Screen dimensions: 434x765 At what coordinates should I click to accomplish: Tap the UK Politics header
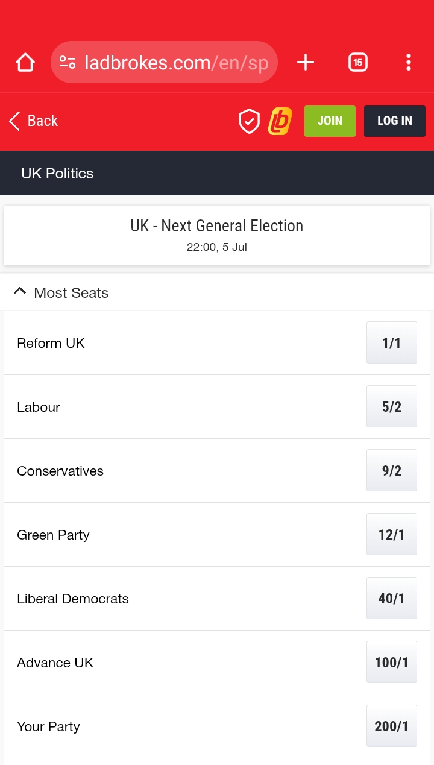[x=57, y=174]
